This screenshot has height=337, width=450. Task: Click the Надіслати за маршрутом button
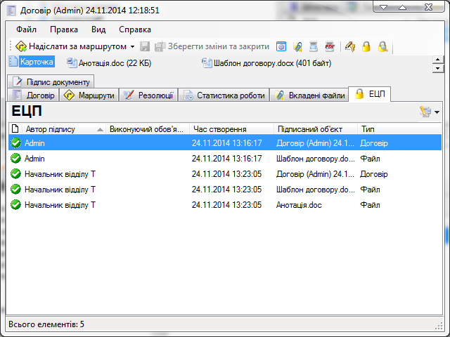point(71,46)
